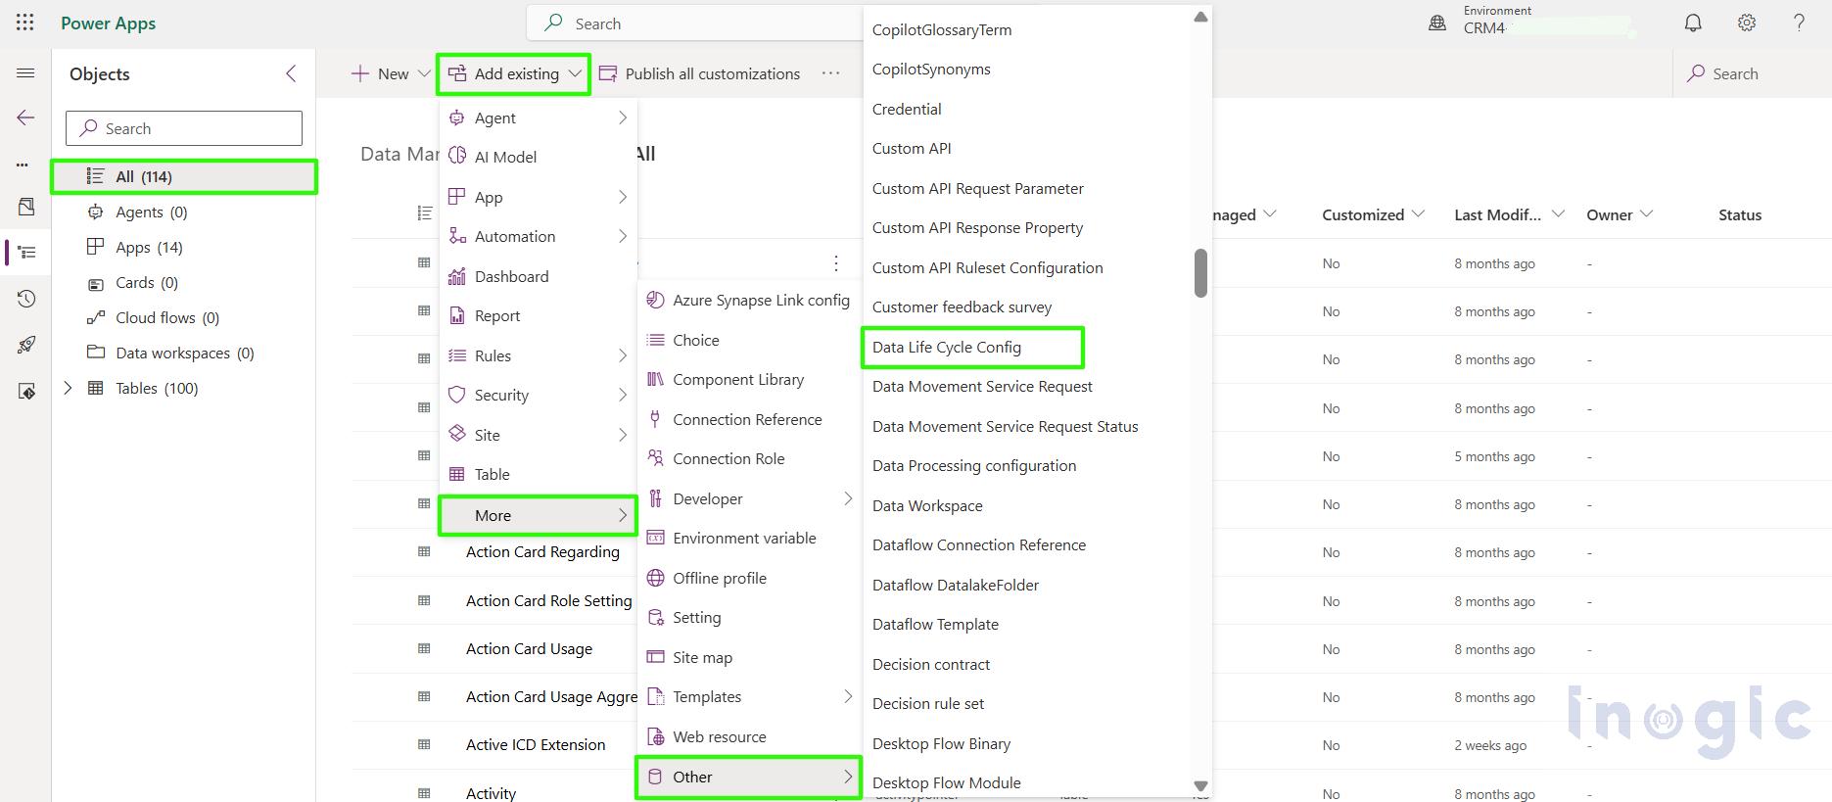Click the Dashboard chart icon
This screenshot has width=1832, height=802.
[456, 276]
